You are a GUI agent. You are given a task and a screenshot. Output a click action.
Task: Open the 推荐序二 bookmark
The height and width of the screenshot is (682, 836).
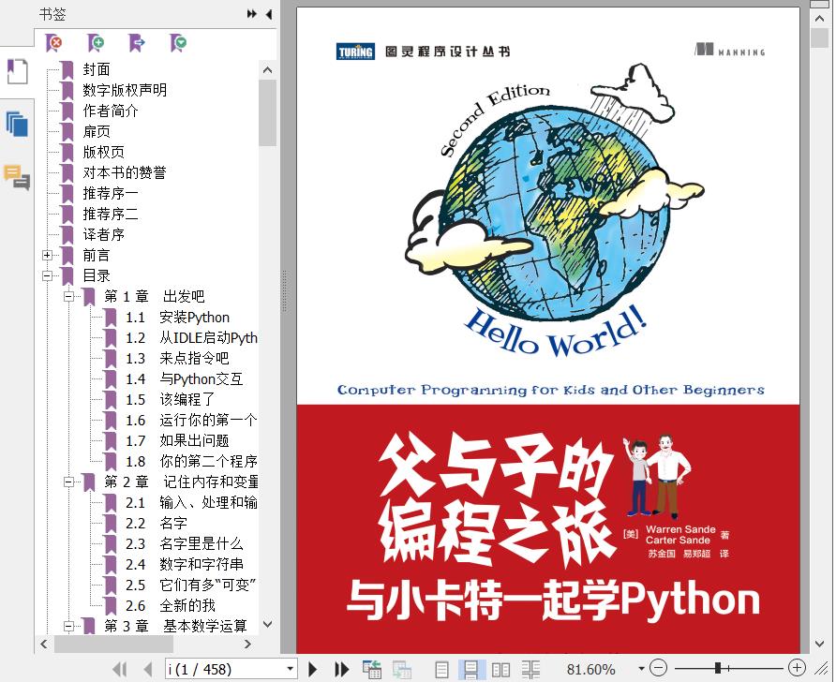[x=111, y=215]
